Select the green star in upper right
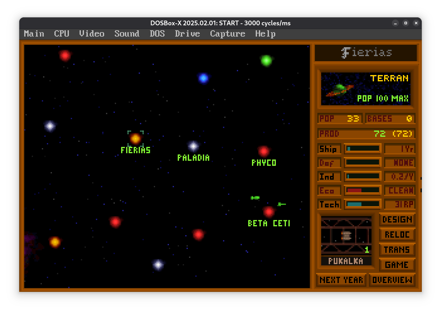Image resolution: width=441 pixels, height=313 pixels. pyautogui.click(x=266, y=60)
